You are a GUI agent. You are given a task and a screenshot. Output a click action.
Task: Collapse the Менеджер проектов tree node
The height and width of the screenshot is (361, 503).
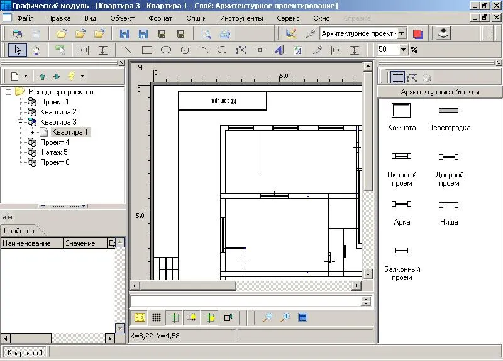(x=9, y=92)
